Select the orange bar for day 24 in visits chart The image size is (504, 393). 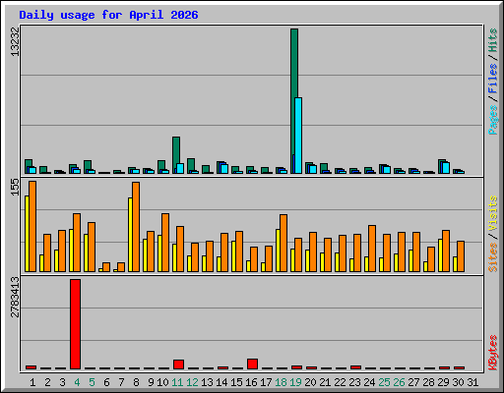pos(372,249)
